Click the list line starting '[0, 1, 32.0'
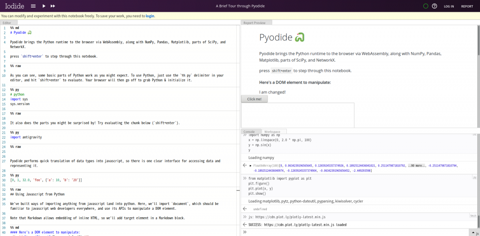Image resolution: width=480 pixels, height=236 pixels. pyautogui.click(x=46, y=180)
